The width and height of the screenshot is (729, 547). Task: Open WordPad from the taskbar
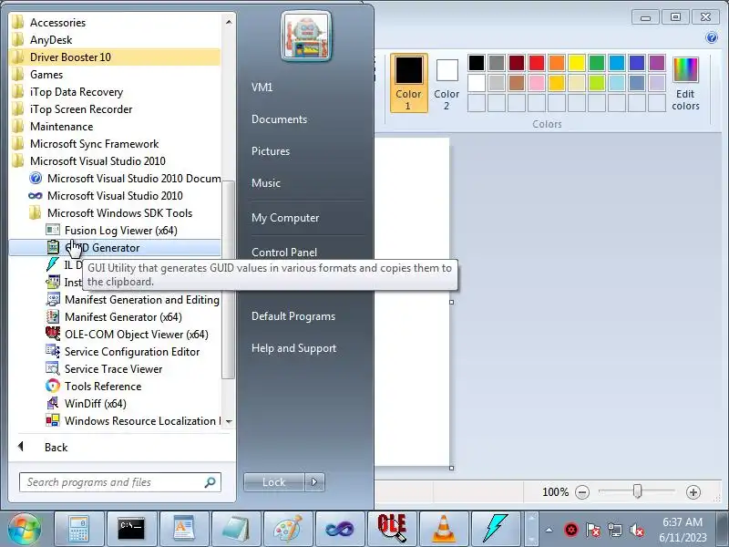point(184,529)
